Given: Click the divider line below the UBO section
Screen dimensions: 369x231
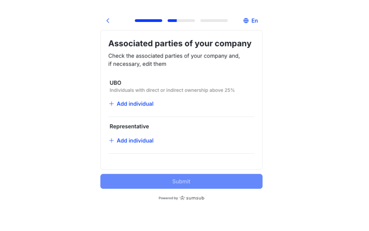Looking at the screenshot, I should 181,117.
